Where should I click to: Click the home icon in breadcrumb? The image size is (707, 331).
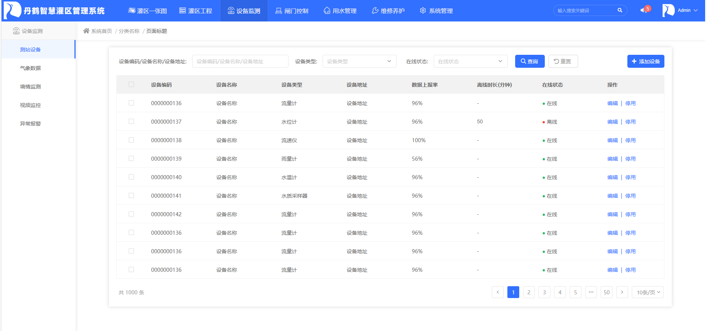(x=86, y=31)
